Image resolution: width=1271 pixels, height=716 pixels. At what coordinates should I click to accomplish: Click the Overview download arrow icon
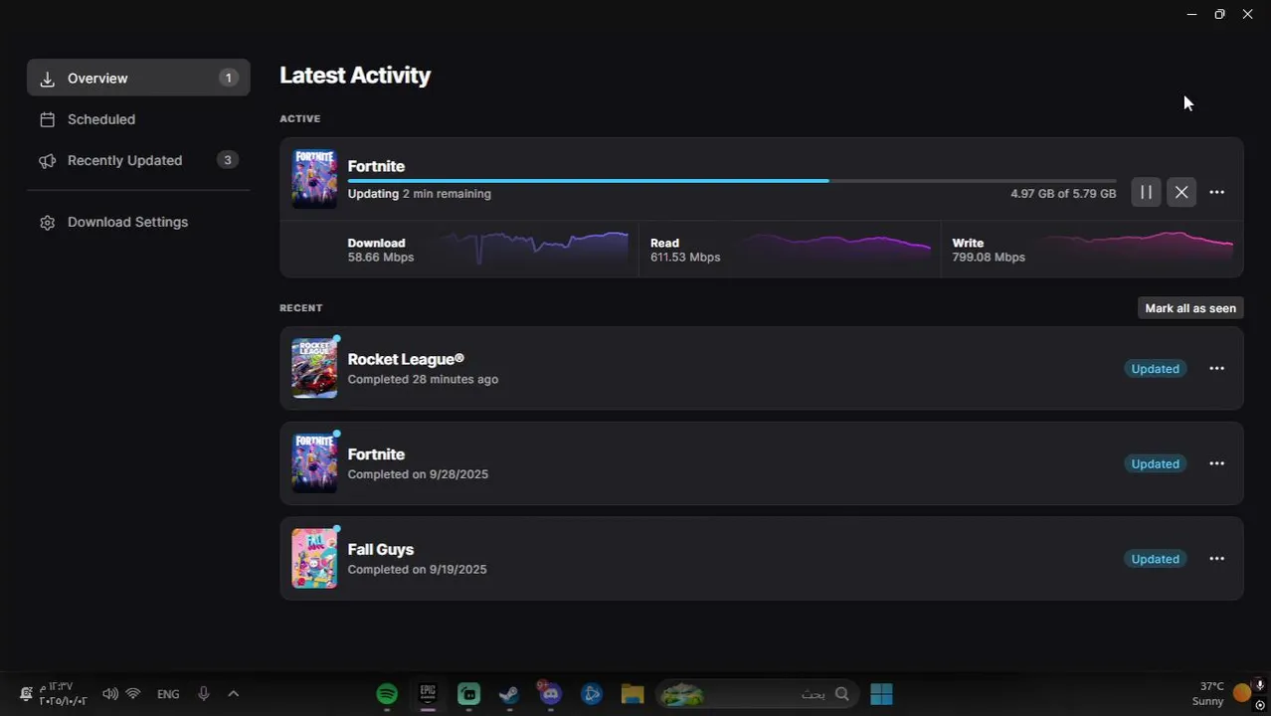point(47,79)
